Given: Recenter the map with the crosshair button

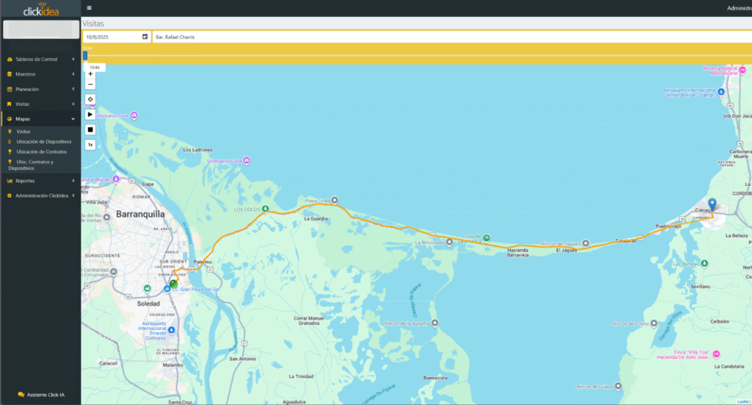Looking at the screenshot, I should point(90,99).
